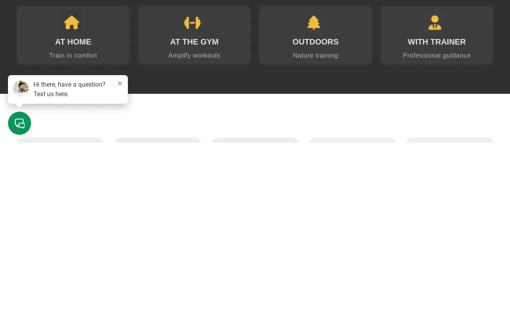
Task: Click the dumbbell icon
Action: click(x=192, y=23)
